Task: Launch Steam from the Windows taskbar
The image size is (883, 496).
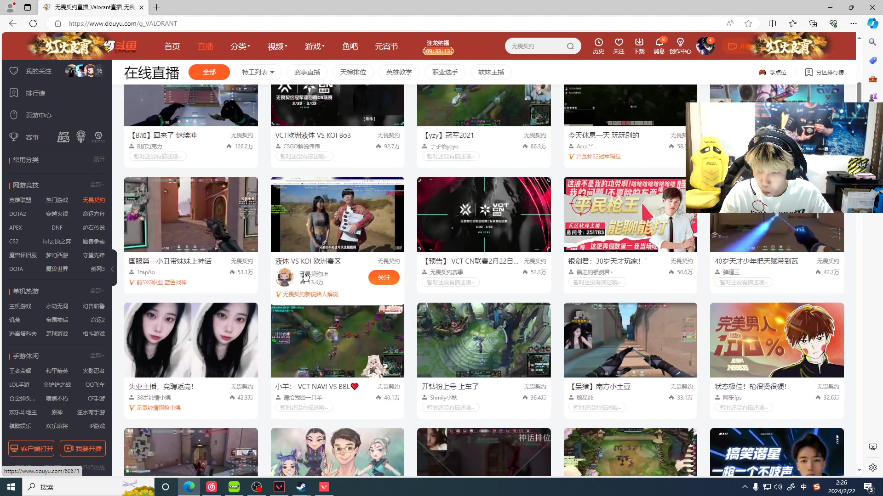Action: pos(301,487)
